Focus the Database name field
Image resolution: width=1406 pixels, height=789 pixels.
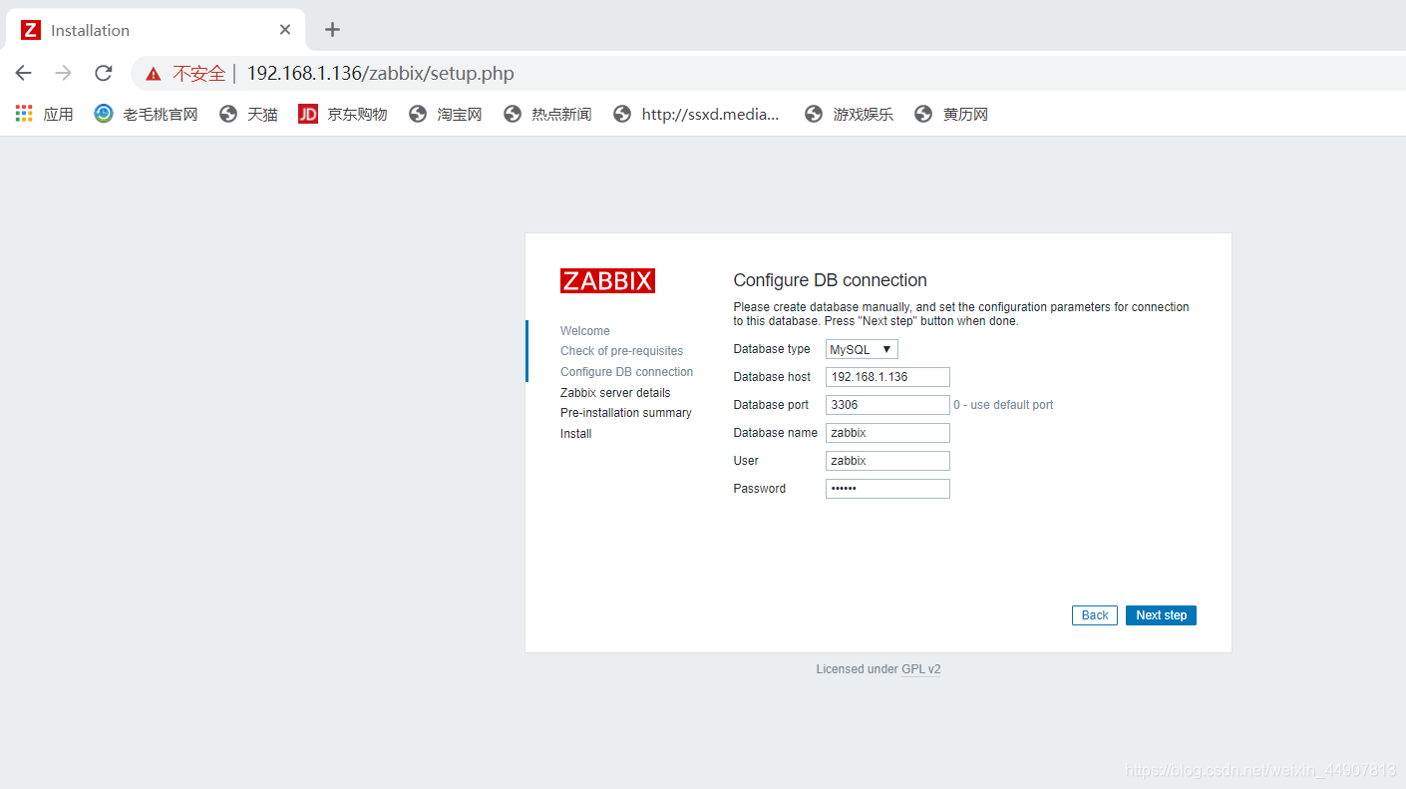887,433
